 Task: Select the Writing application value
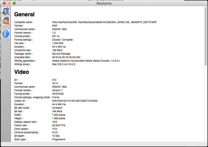coord(86,61)
